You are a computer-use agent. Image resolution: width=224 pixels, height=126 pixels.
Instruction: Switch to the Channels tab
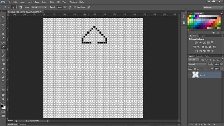point(199,56)
